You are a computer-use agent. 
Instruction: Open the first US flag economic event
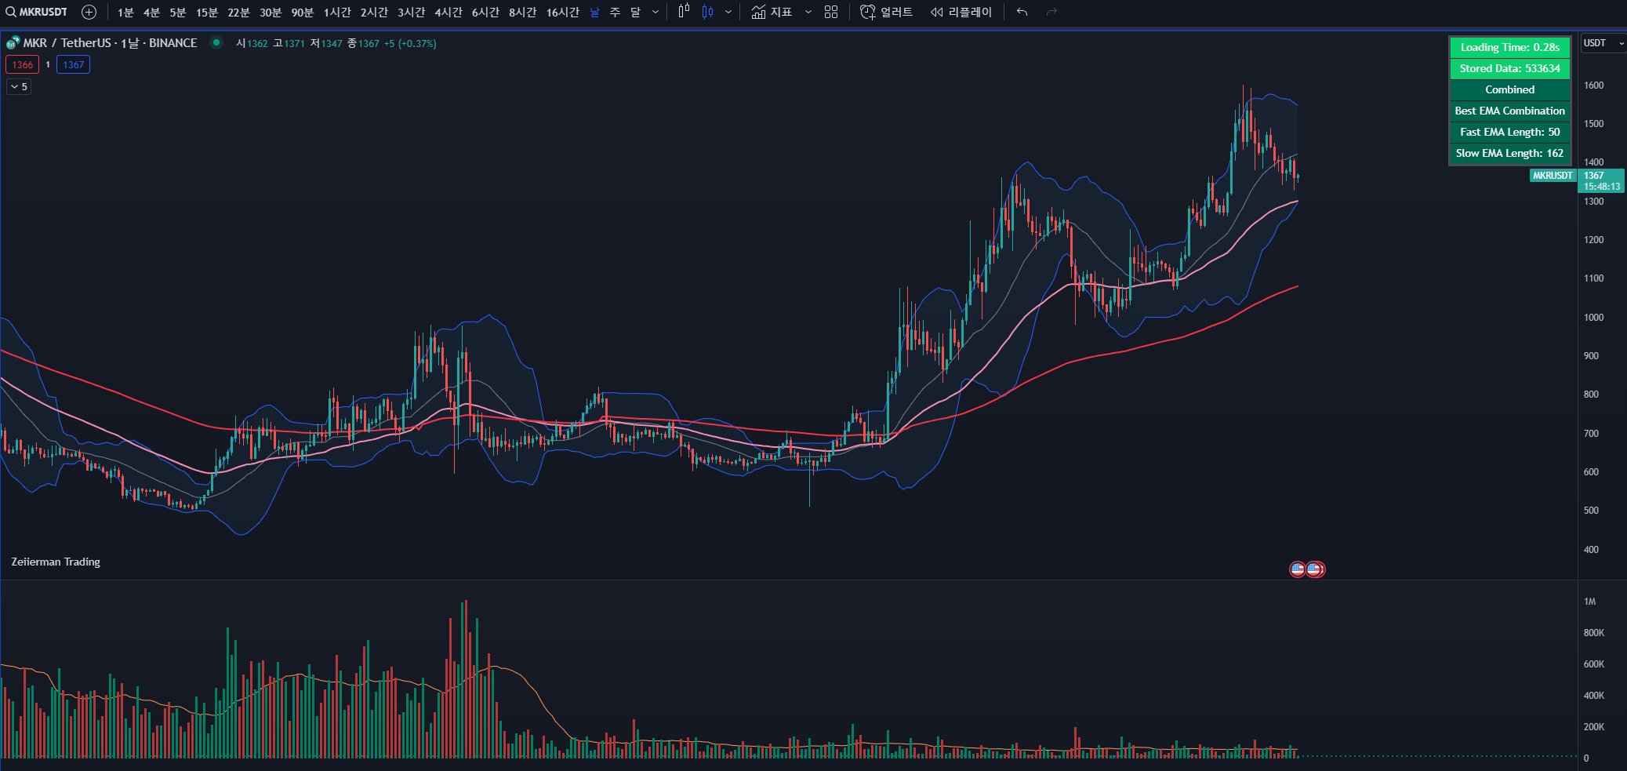[x=1298, y=569]
